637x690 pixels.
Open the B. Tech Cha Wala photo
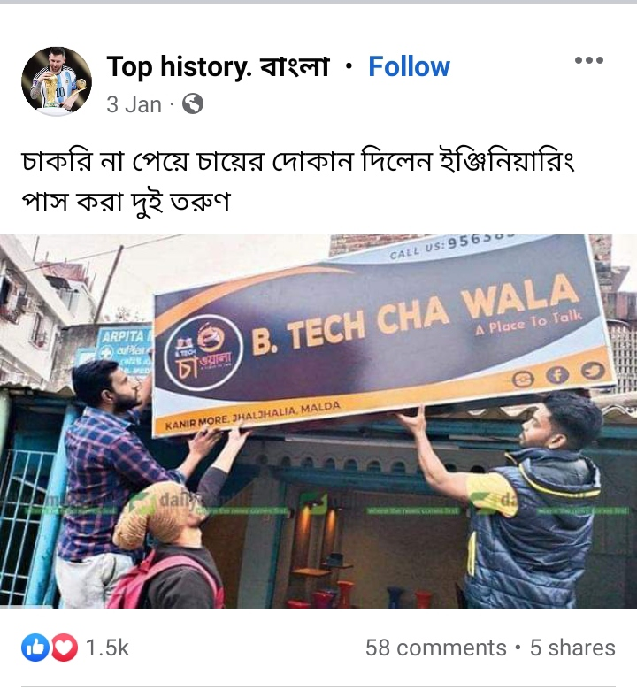(318, 421)
